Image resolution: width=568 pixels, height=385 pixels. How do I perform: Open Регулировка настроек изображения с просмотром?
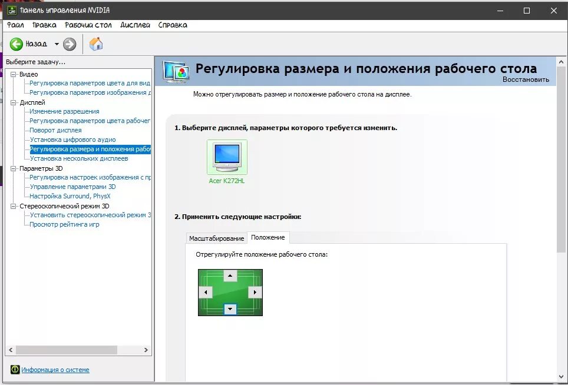[x=90, y=177]
